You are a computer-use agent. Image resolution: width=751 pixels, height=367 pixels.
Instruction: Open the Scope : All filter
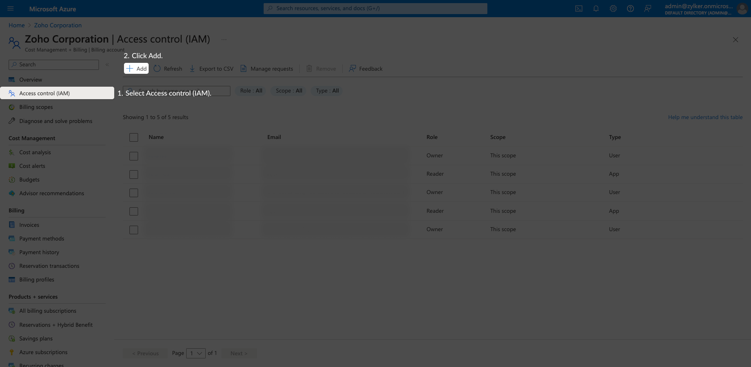click(289, 91)
